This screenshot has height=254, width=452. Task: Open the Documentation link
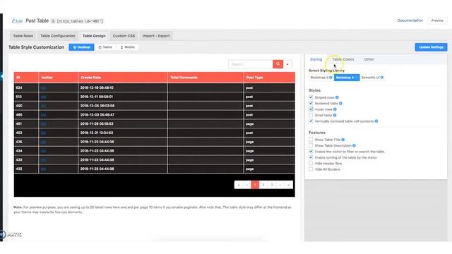(410, 20)
